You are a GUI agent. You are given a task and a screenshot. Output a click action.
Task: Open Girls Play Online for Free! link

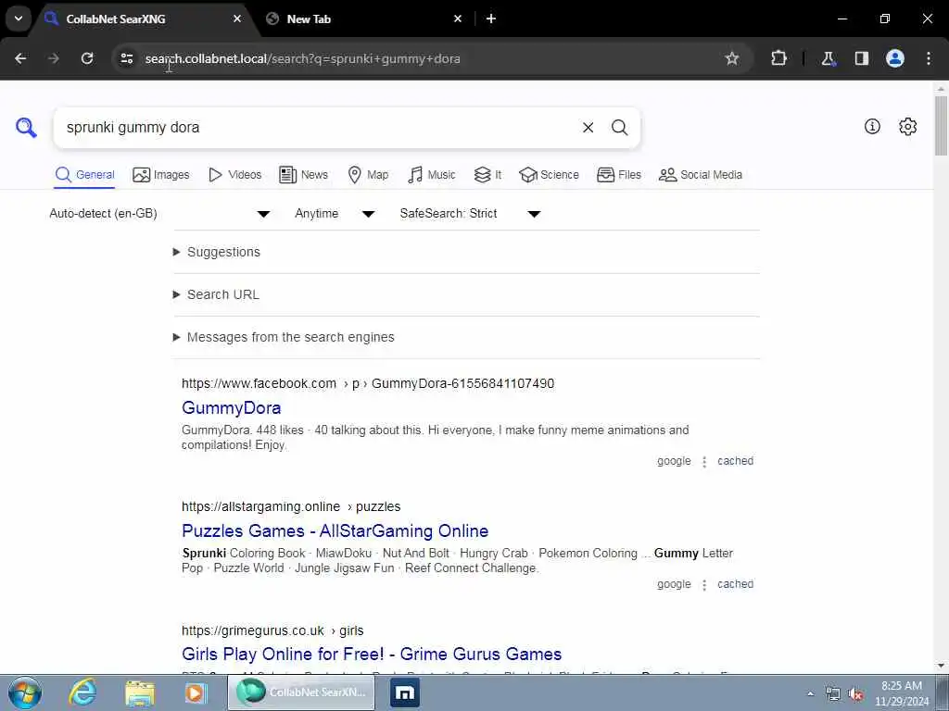pos(372,655)
